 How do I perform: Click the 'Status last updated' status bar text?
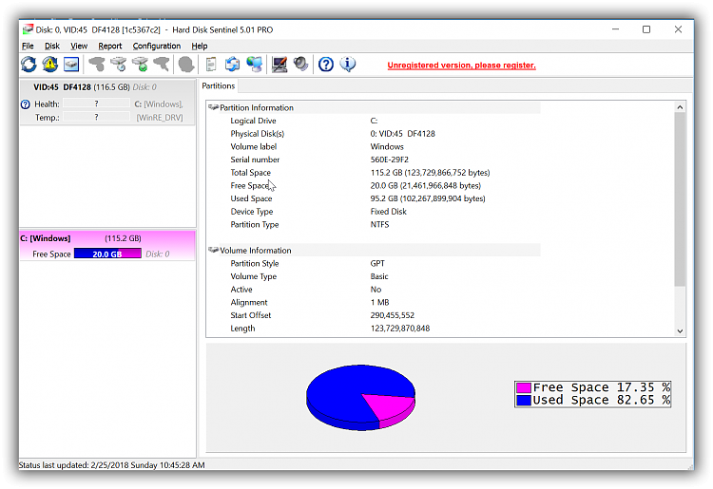click(x=111, y=465)
